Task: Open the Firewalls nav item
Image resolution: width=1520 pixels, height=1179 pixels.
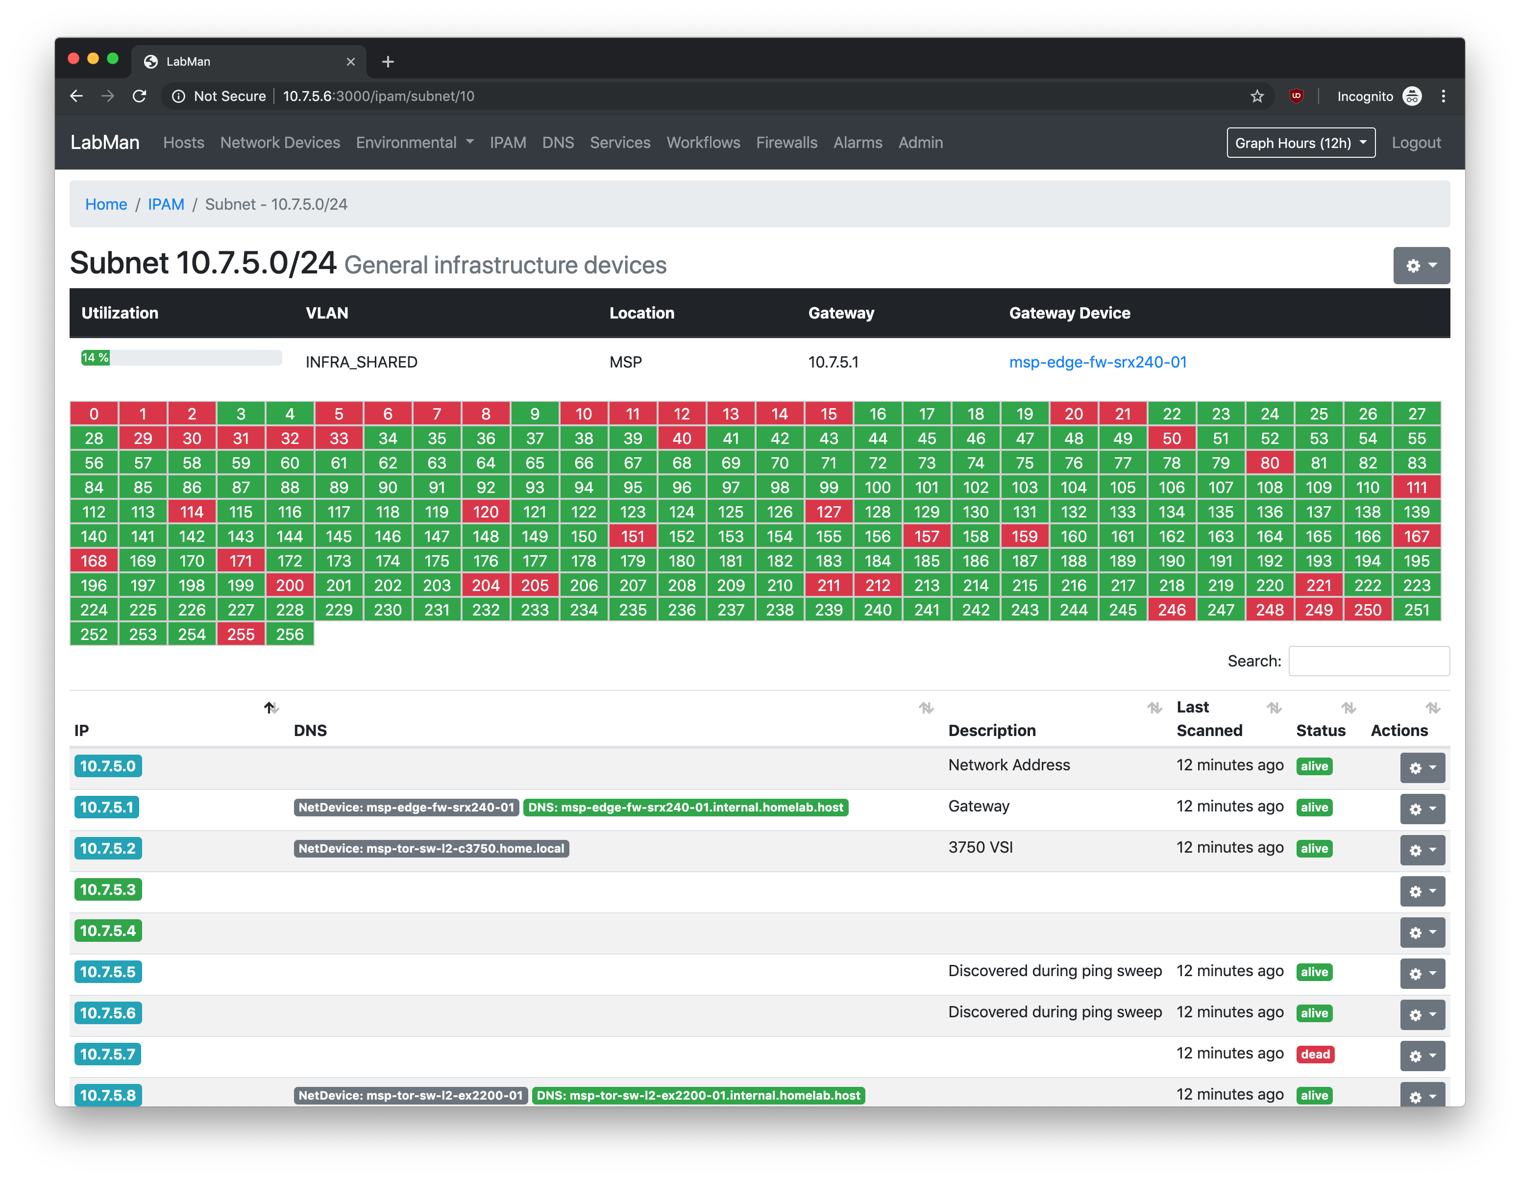Action: tap(786, 143)
